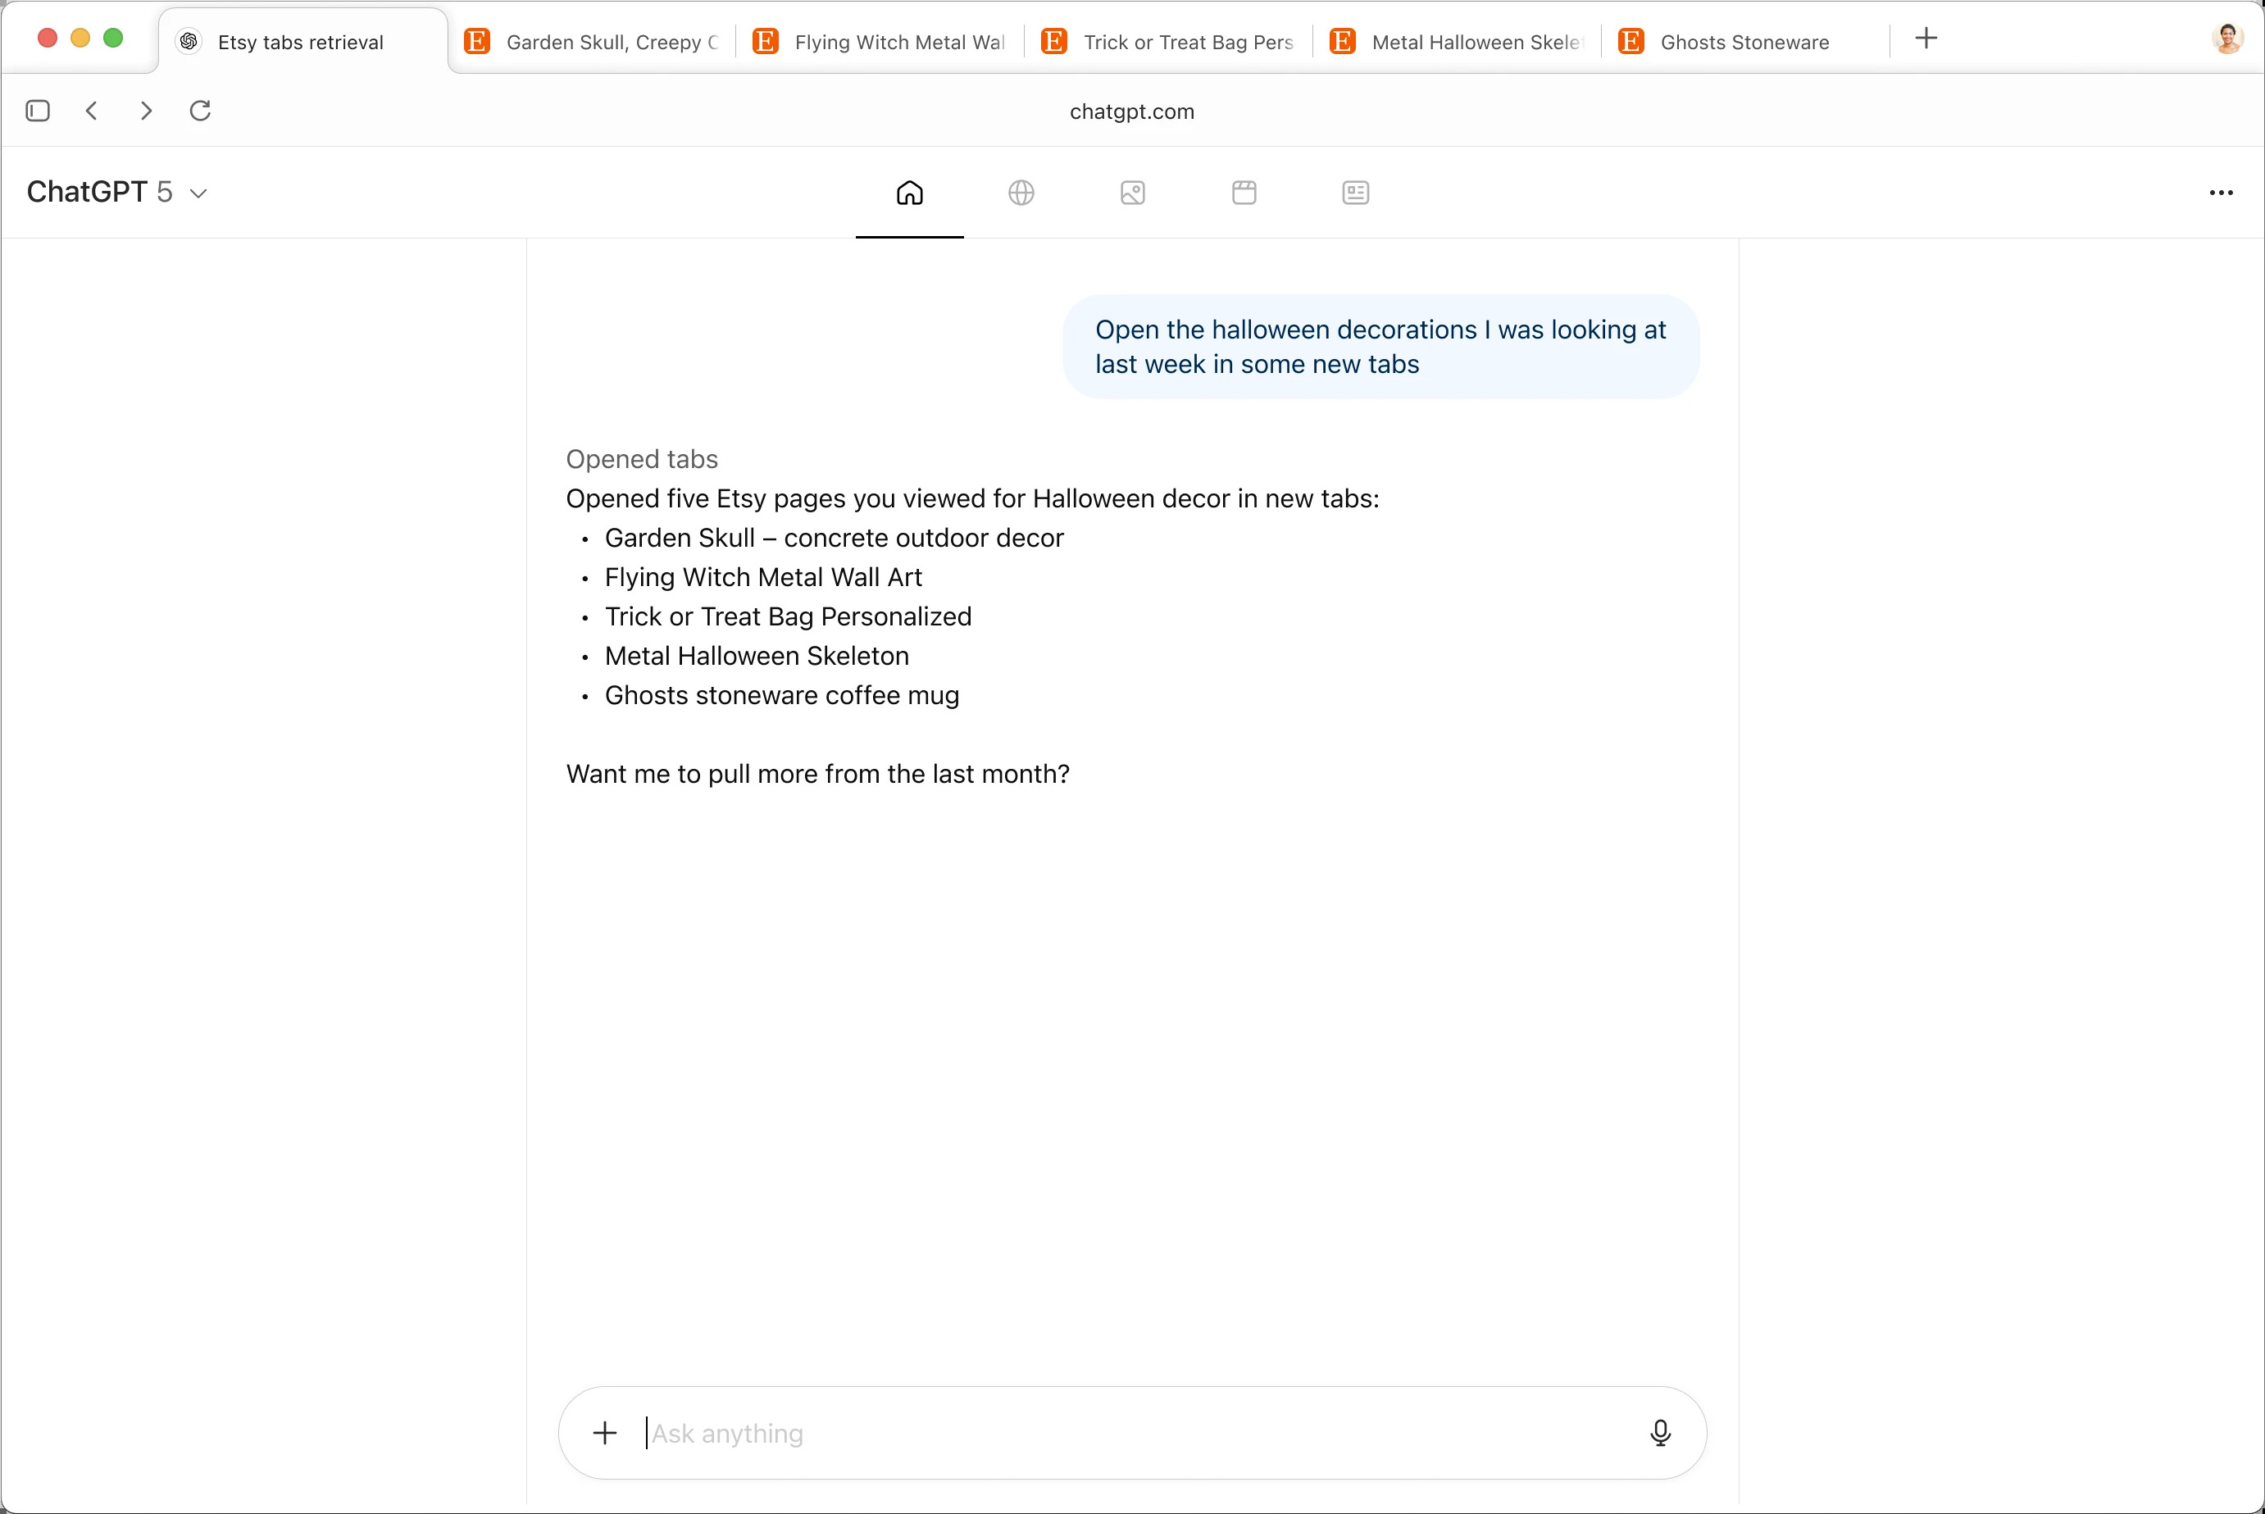Click the user profile avatar
The height and width of the screenshot is (1514, 2265).
click(2227, 38)
